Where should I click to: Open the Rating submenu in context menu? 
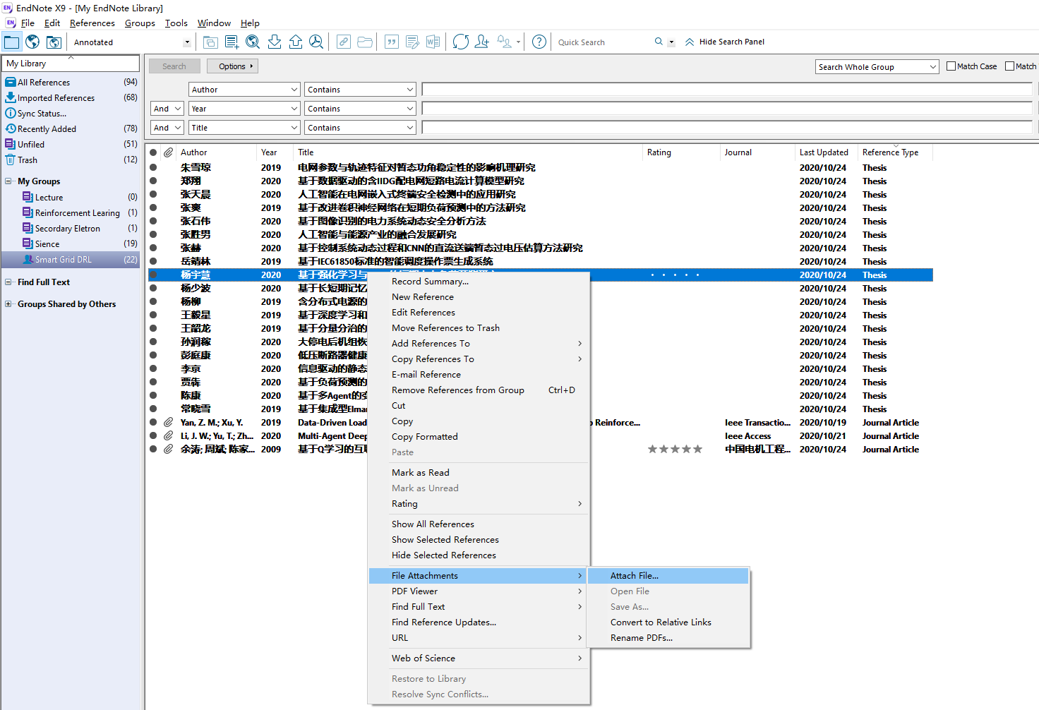(x=479, y=504)
